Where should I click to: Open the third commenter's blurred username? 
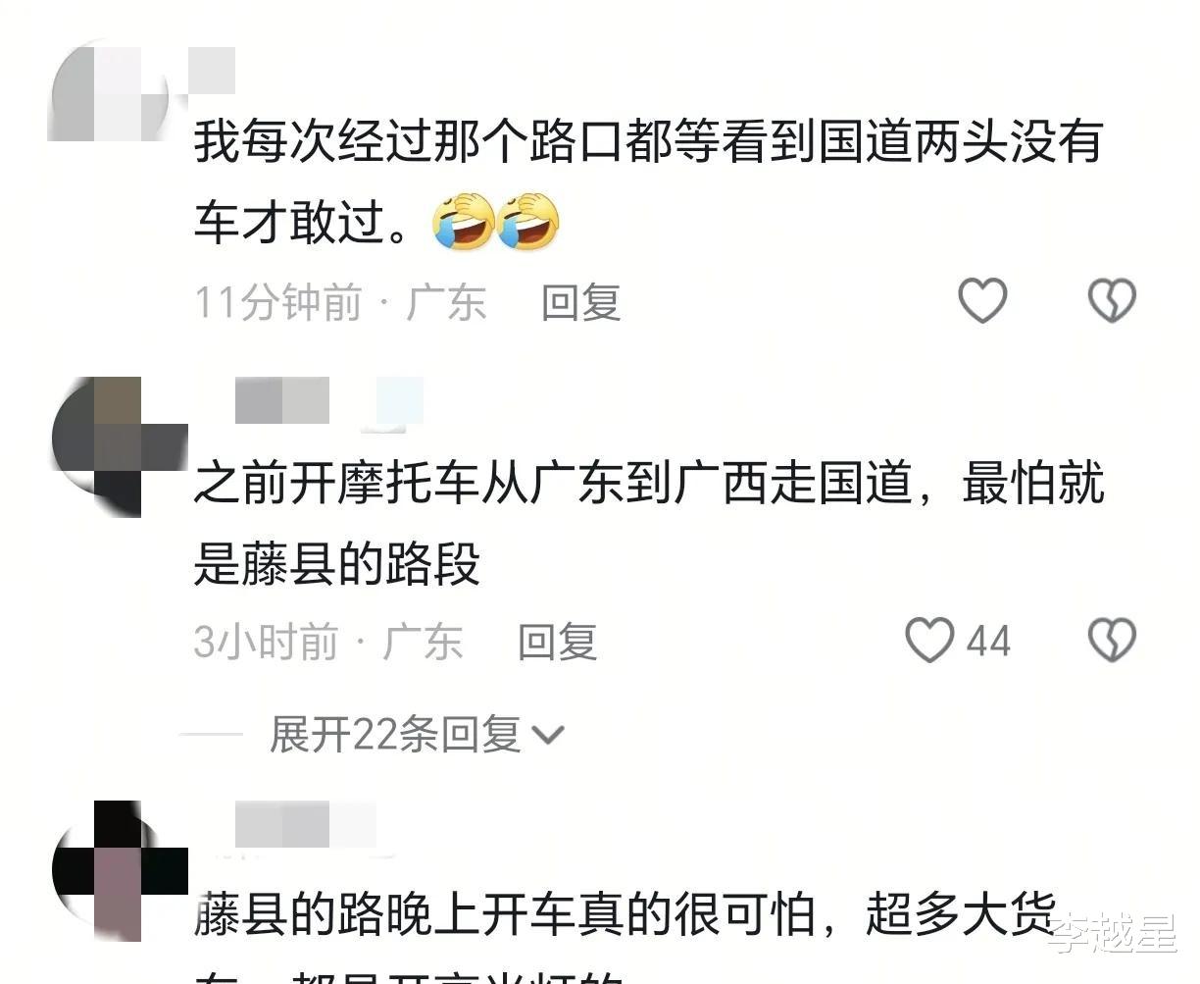click(x=306, y=826)
